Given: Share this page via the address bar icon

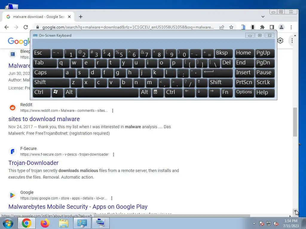Looking at the screenshot, I should tap(222, 27).
